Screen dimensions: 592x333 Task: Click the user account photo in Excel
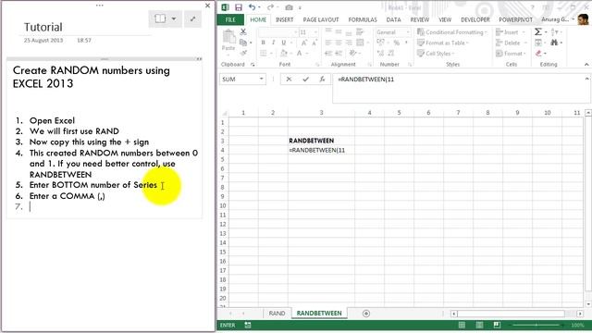(x=583, y=19)
